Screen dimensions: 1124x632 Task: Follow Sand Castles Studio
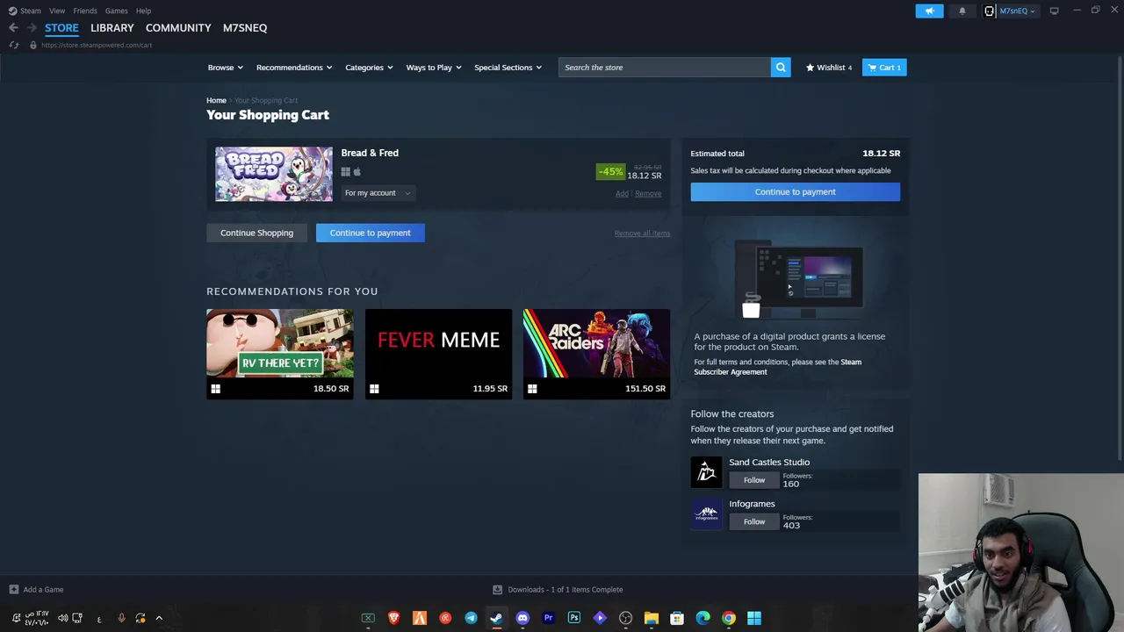(x=754, y=480)
